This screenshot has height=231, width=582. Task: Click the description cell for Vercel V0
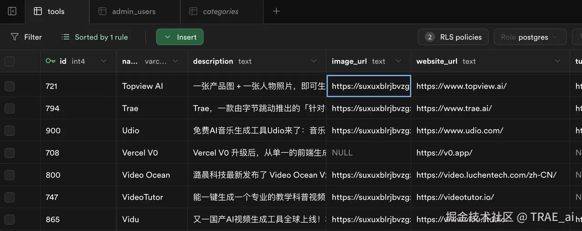click(x=257, y=153)
